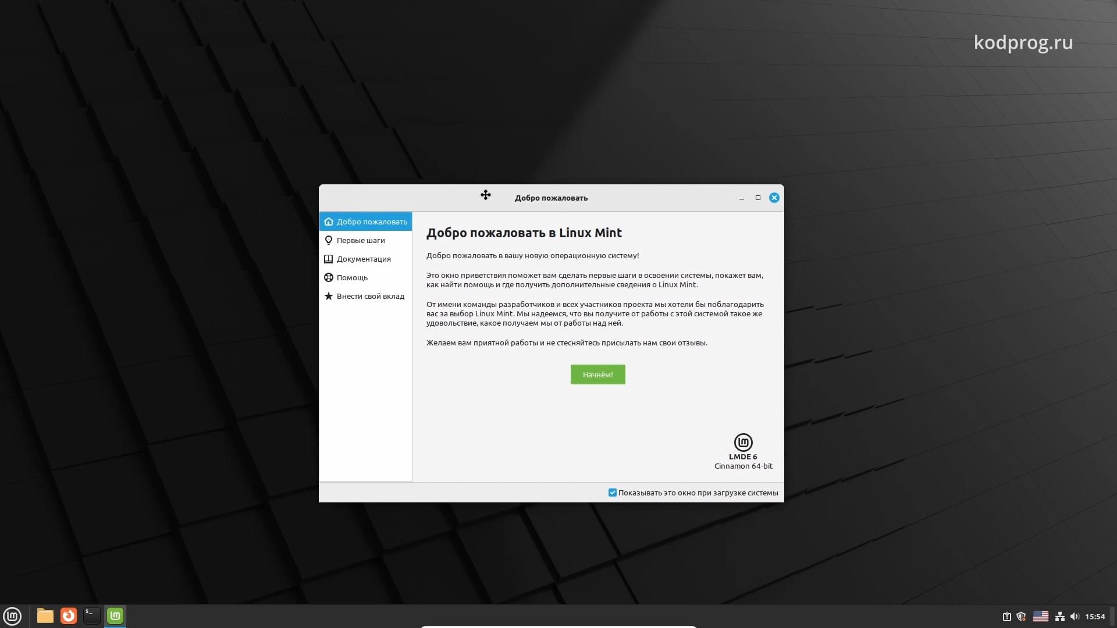The image size is (1117, 628).
Task: Launch the file manager from the panel
Action: (45, 616)
